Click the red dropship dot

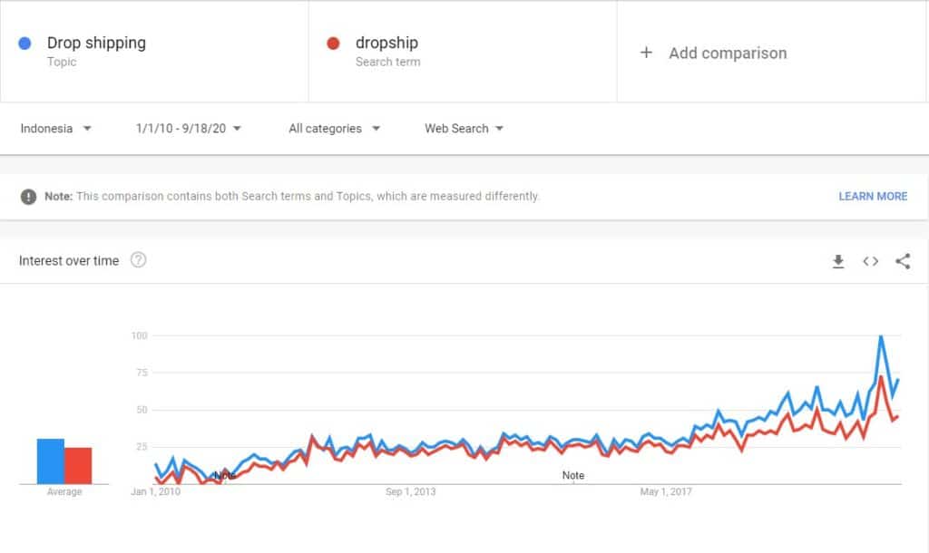point(334,43)
